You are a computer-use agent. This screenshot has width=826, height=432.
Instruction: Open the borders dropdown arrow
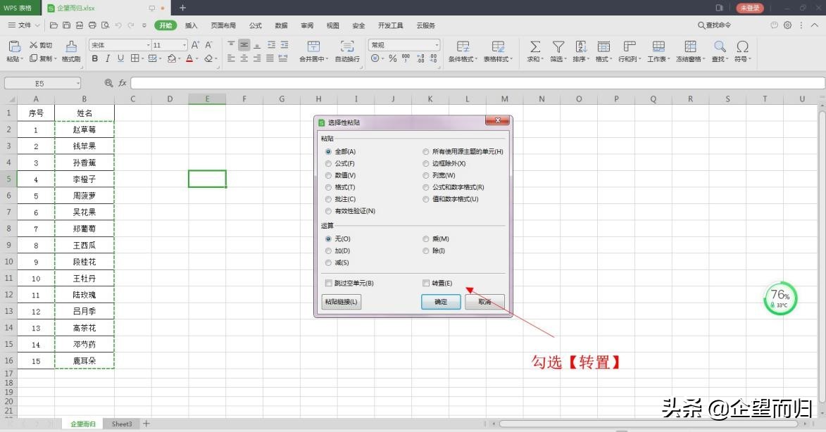click(x=143, y=58)
